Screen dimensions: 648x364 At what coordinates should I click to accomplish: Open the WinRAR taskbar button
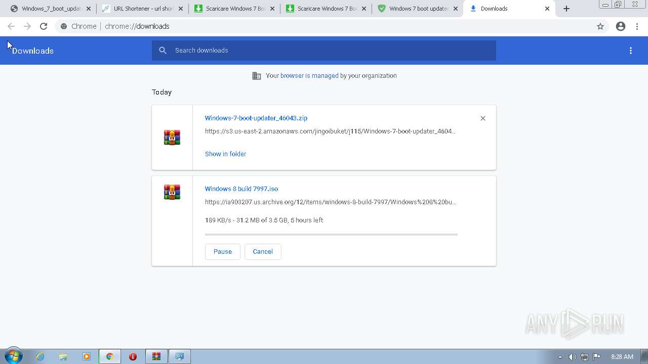pyautogui.click(x=156, y=356)
